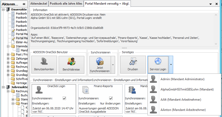This screenshot has height=117, width=222.
Task: Select Portal Mandant verwaltg + Abgl. tab
Action: pyautogui.click(x=107, y=3)
